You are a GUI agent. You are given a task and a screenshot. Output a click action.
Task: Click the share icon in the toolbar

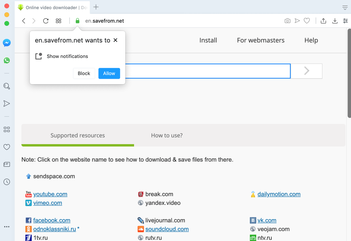[323, 21]
